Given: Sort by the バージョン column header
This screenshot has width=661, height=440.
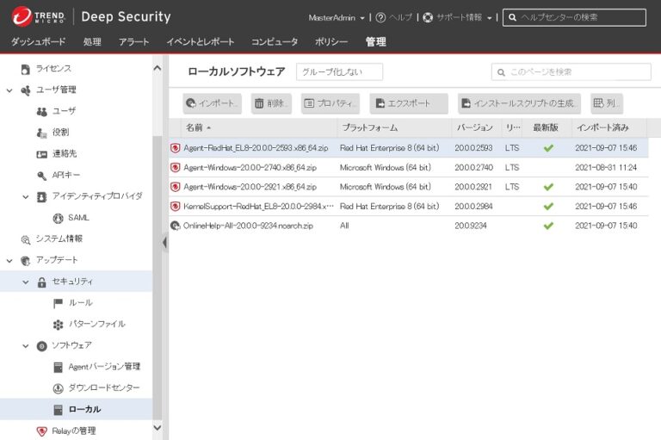Looking at the screenshot, I should coord(476,127).
